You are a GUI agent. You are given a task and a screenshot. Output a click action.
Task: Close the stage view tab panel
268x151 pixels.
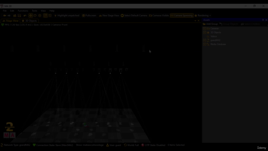tap(198, 21)
